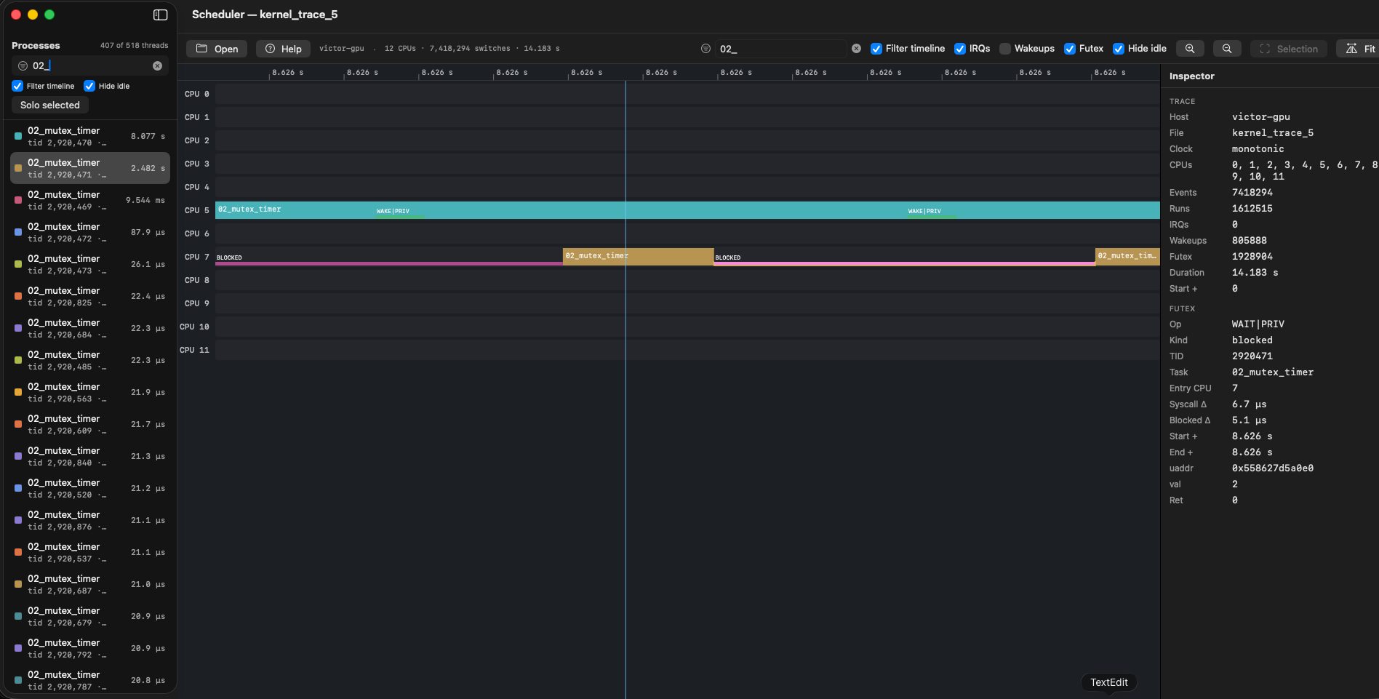Viewport: 1379px width, 699px height.
Task: Click the CPU 0 track label
Action: coord(196,94)
